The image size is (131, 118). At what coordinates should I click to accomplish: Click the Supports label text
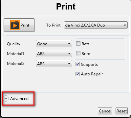pyautogui.click(x=89, y=65)
